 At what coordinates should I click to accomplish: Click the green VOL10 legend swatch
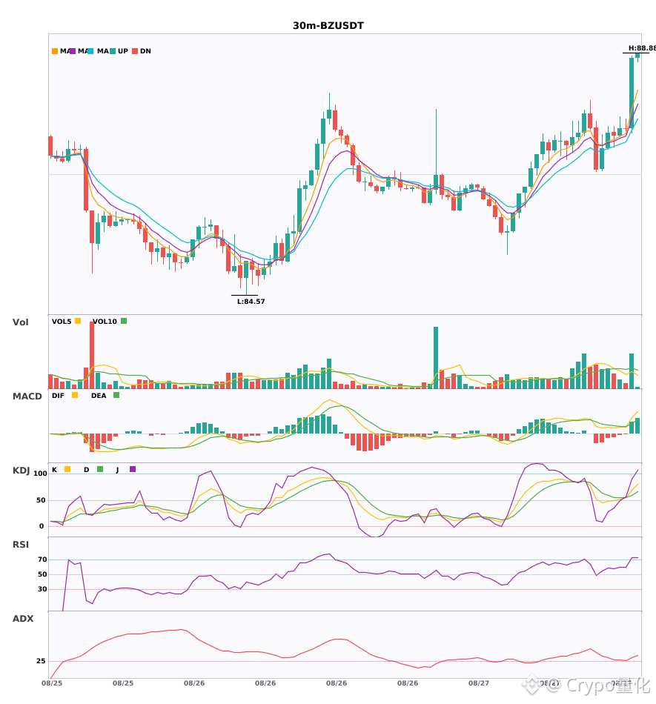124,321
